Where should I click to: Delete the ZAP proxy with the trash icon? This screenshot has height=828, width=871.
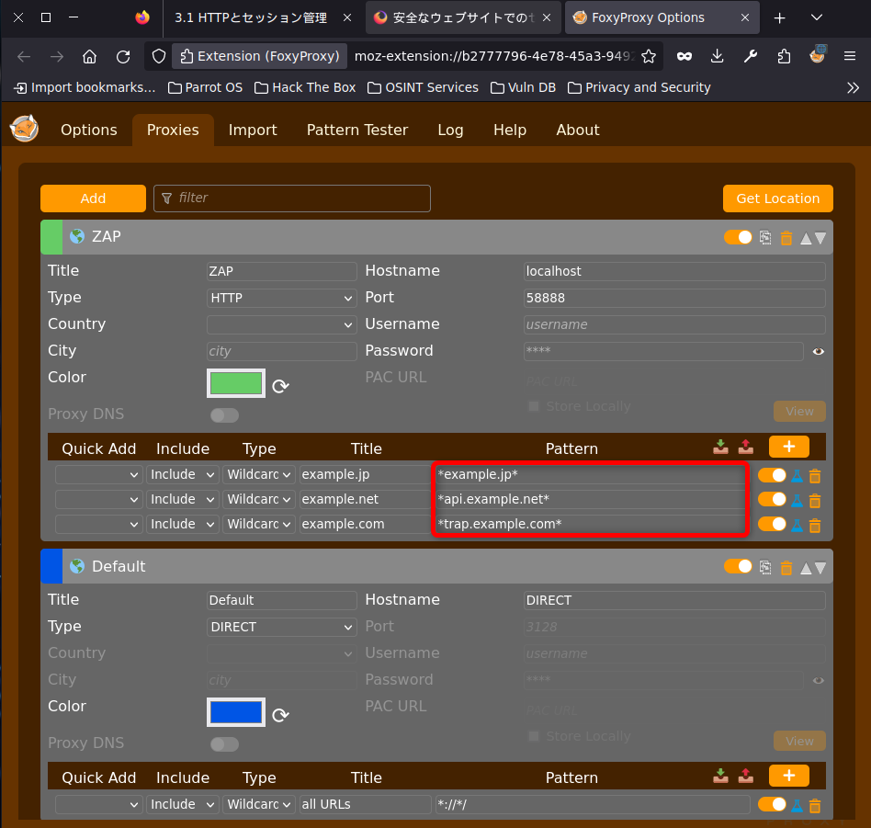[786, 238]
